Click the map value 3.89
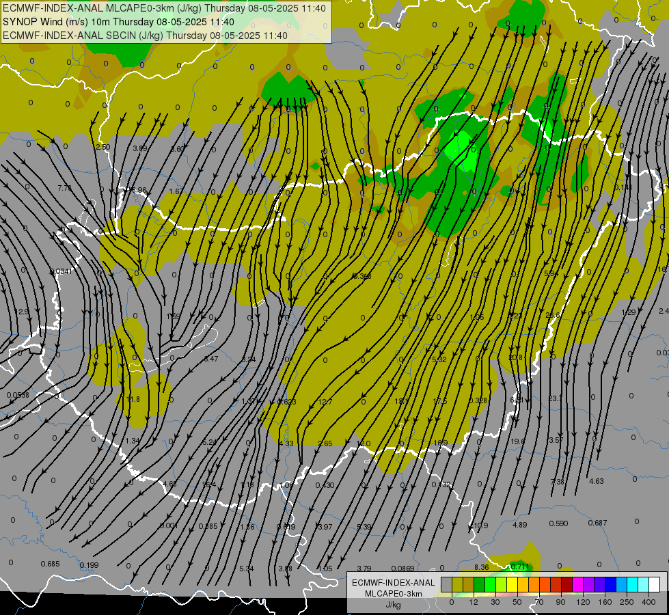The width and height of the screenshot is (669, 615). pyautogui.click(x=140, y=148)
